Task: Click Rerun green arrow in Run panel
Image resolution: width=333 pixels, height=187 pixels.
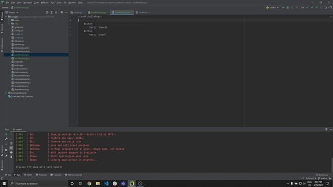Action: [6, 134]
